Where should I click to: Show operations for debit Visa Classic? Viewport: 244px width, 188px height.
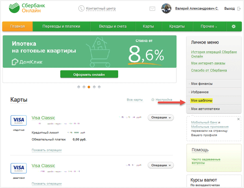pyautogui.click(x=47, y=184)
